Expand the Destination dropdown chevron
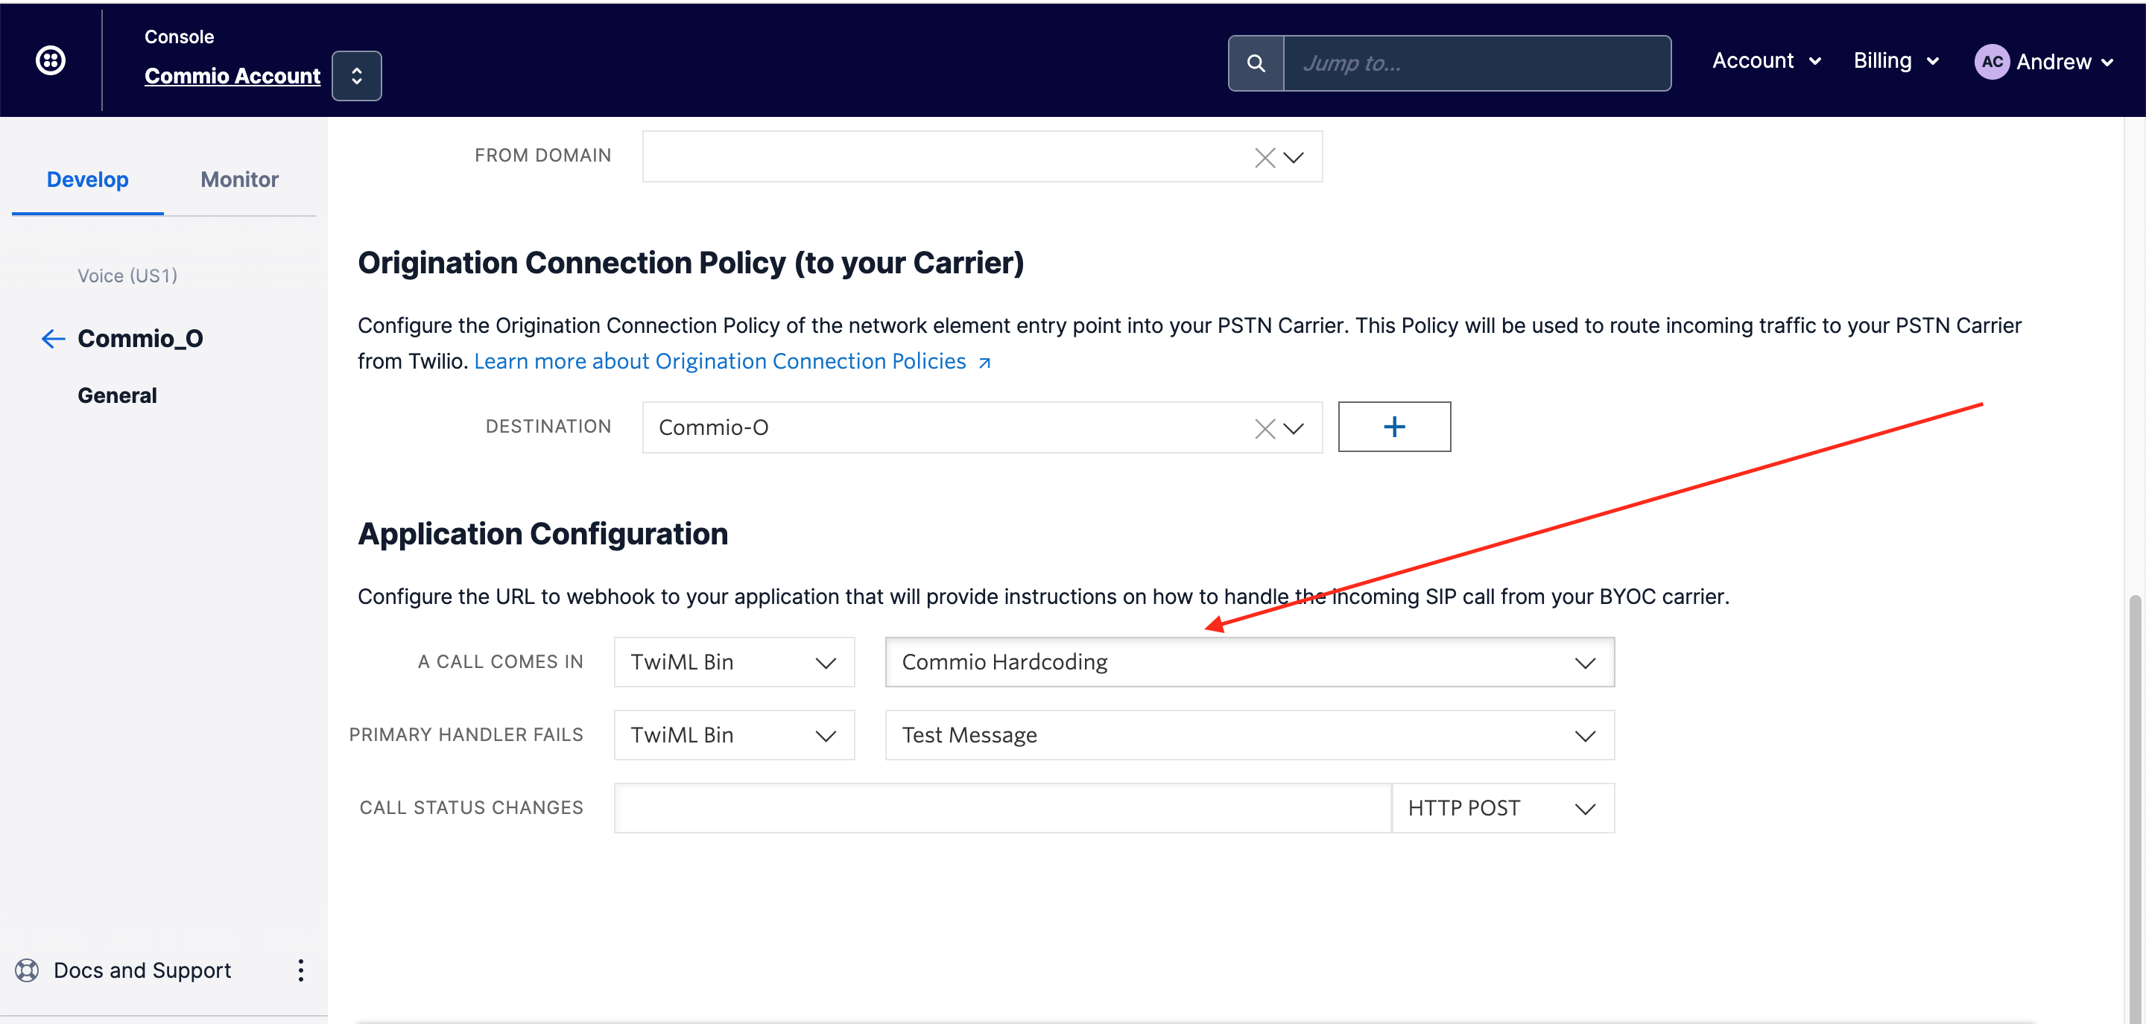 pyautogui.click(x=1293, y=429)
